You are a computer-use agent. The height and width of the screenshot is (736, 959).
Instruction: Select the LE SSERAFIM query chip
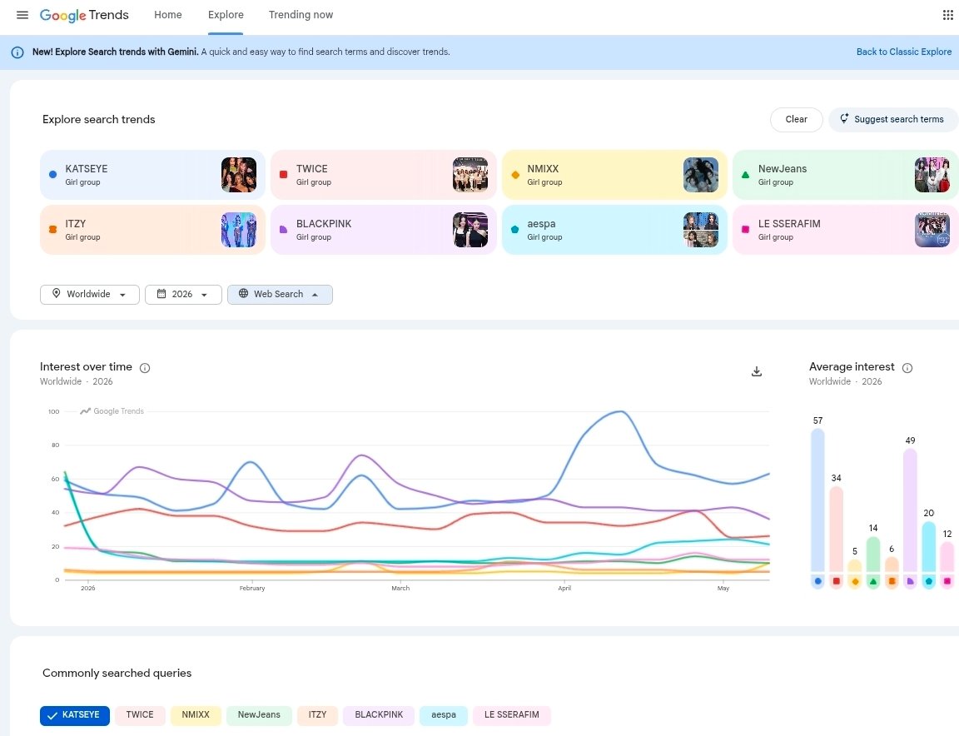pyautogui.click(x=512, y=715)
